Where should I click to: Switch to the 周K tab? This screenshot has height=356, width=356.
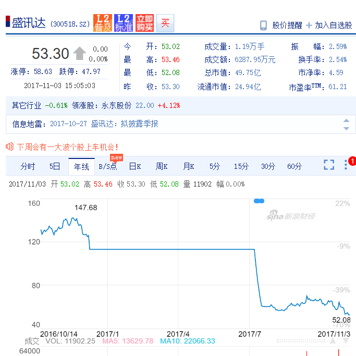(162, 166)
